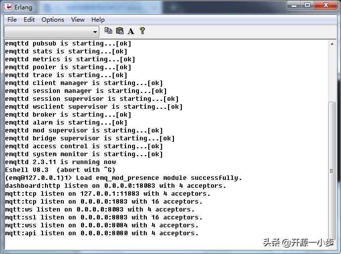The width and height of the screenshot is (341, 254).
Task: Click the 'emqttd session supervisor is starting' line
Action: (92, 99)
